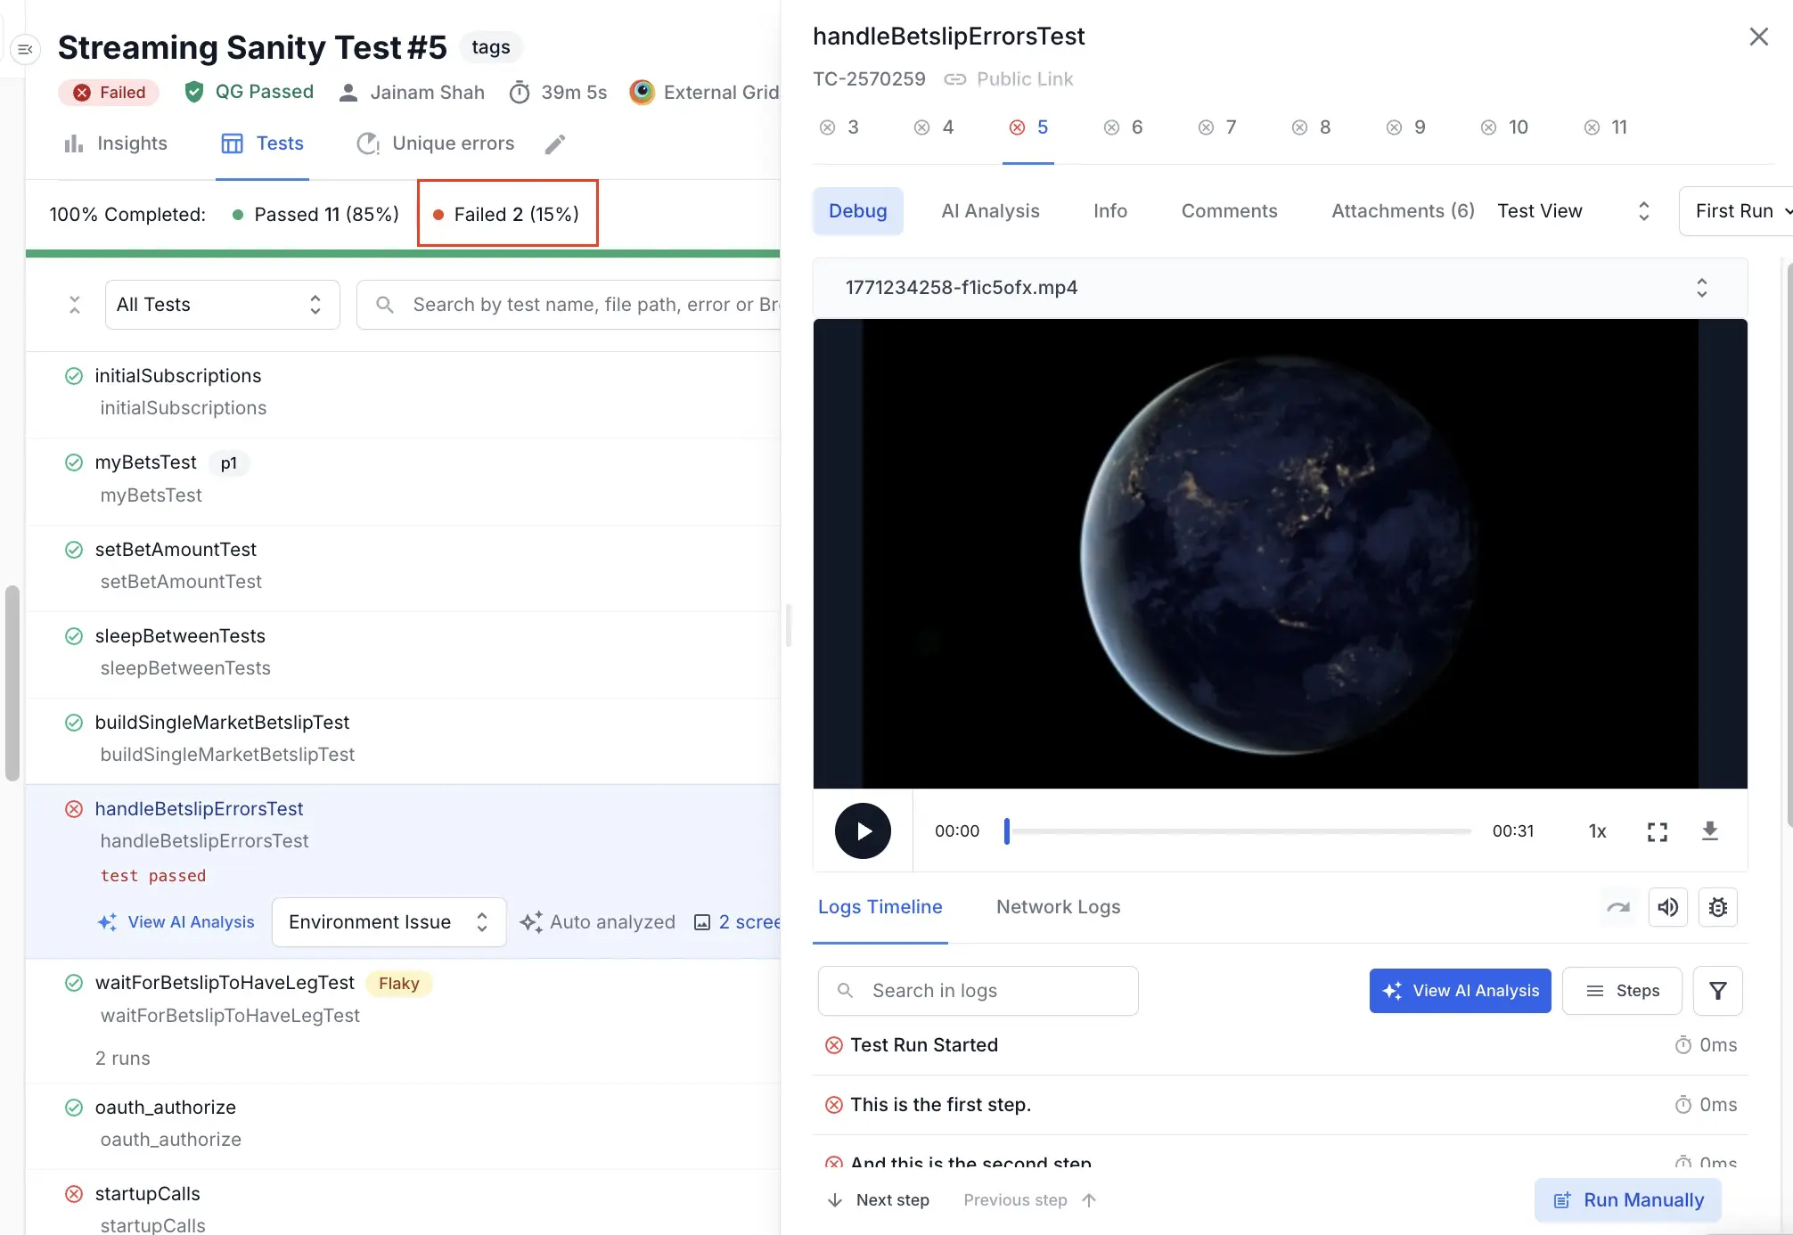Screen dimensions: 1793x1235
Task: Toggle the left sidebar menu
Action: coord(25,49)
